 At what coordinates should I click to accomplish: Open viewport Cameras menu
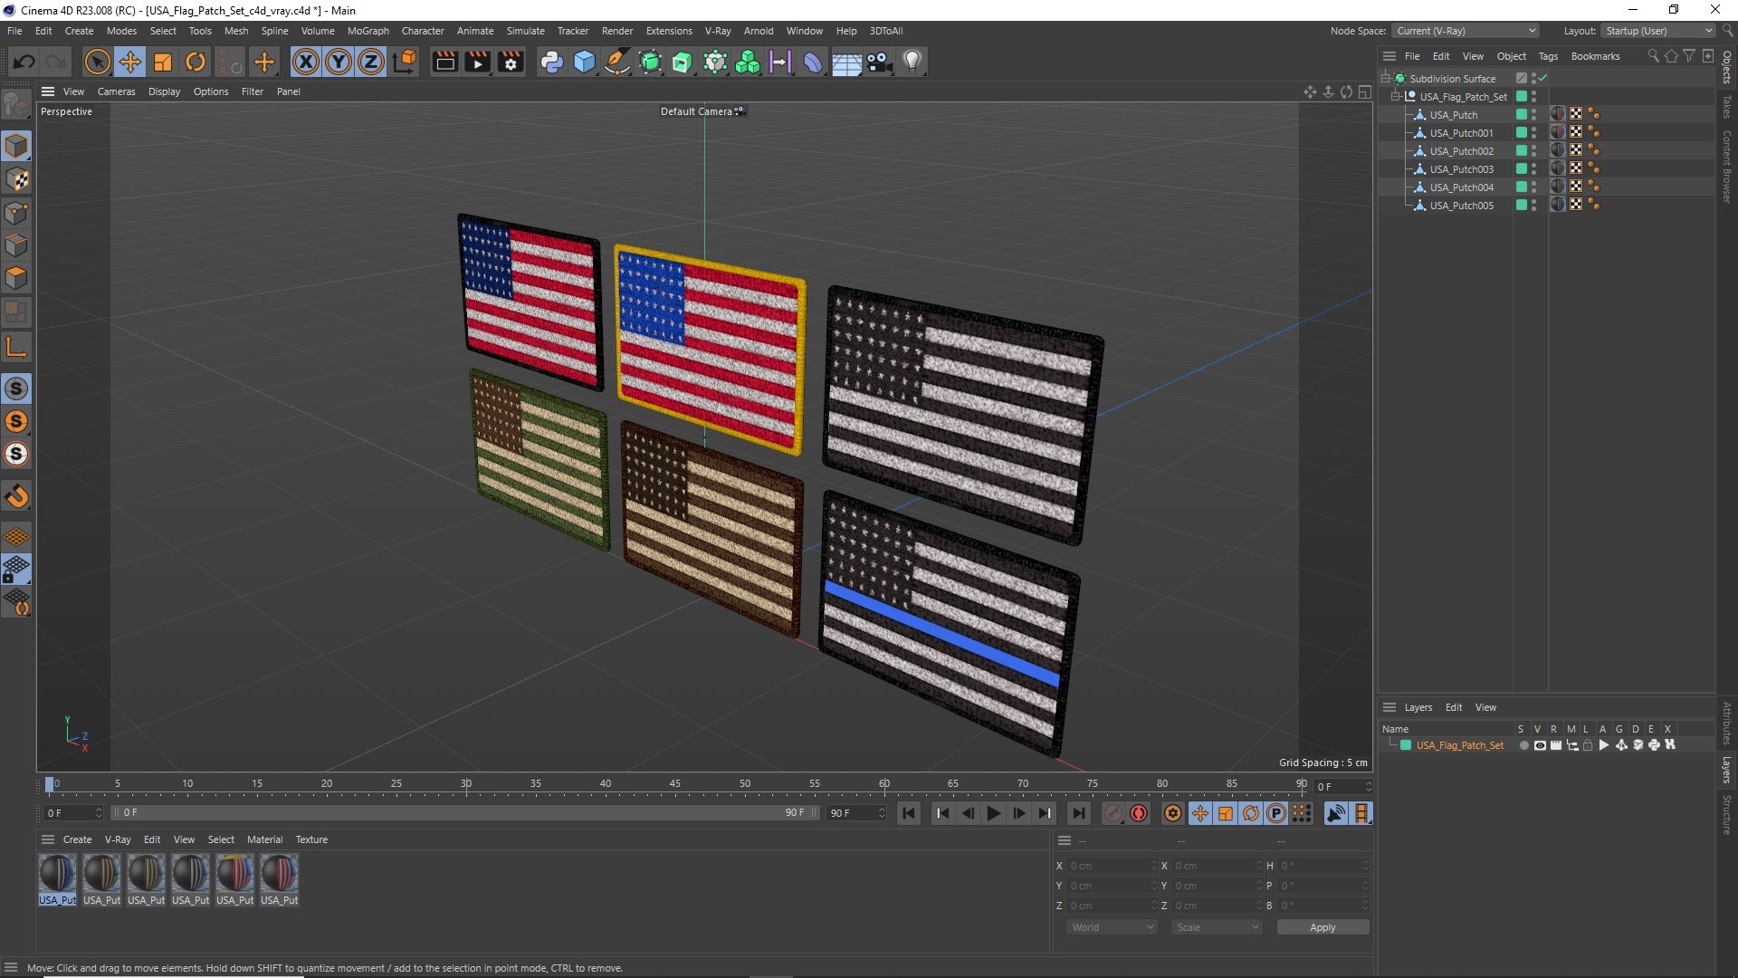coord(116,91)
